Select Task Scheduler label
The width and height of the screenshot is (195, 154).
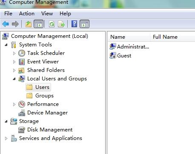[x=46, y=53]
